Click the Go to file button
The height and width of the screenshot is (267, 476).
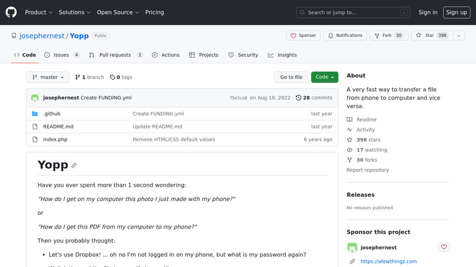291,77
